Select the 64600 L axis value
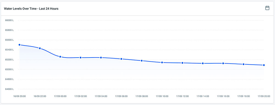The height and width of the screenshot is (105, 275). click(9, 89)
